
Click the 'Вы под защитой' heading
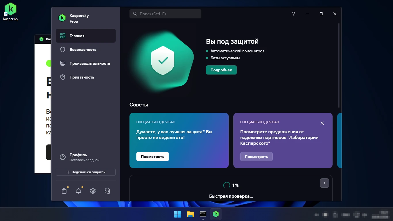232,41
